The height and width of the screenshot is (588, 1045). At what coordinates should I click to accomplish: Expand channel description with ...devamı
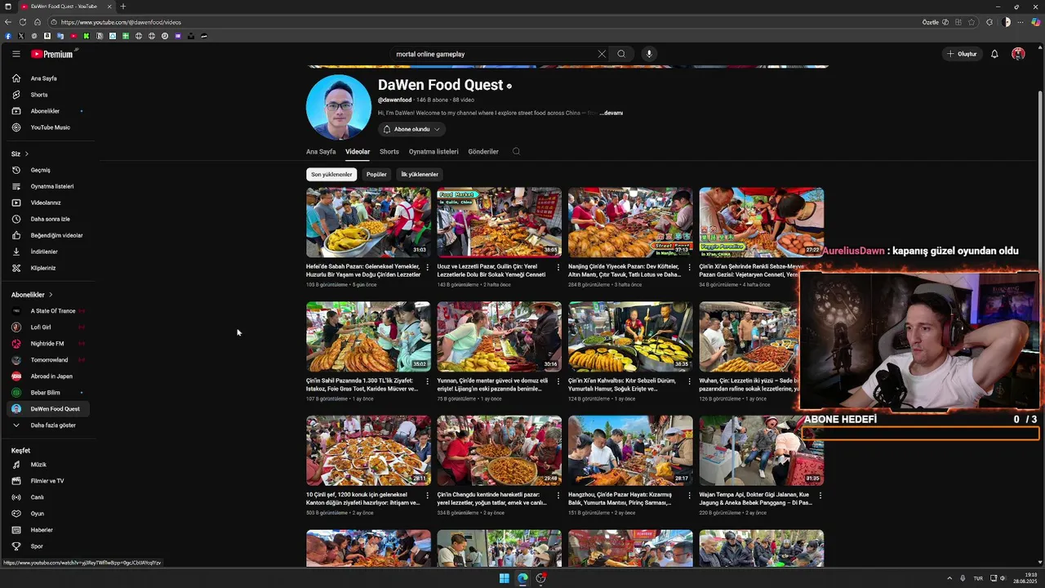pos(611,113)
